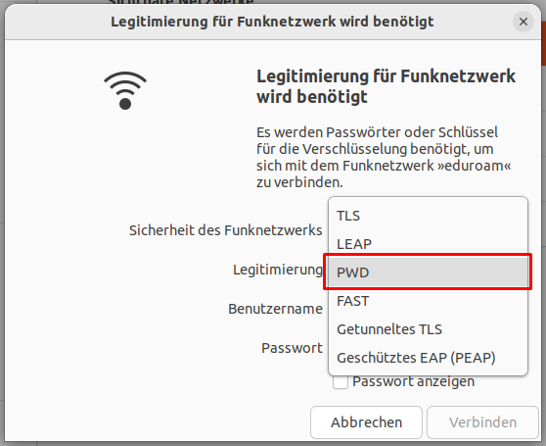
Task: Close the wireless authentication dialog with X
Action: click(x=523, y=22)
